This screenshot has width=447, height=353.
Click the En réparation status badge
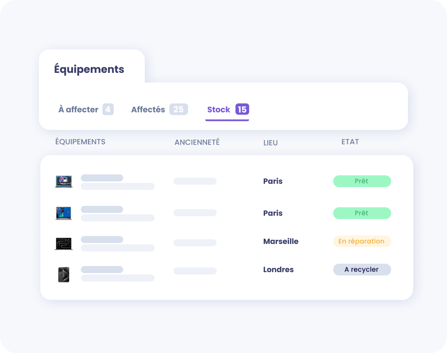pos(362,241)
